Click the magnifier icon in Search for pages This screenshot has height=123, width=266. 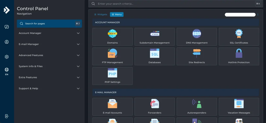pos(22,23)
